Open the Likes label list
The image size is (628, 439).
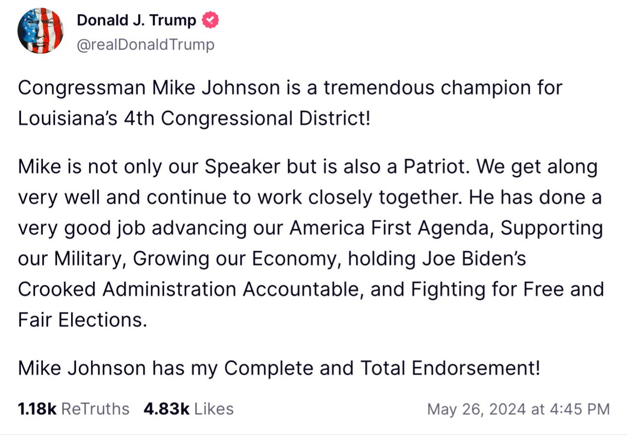click(214, 409)
